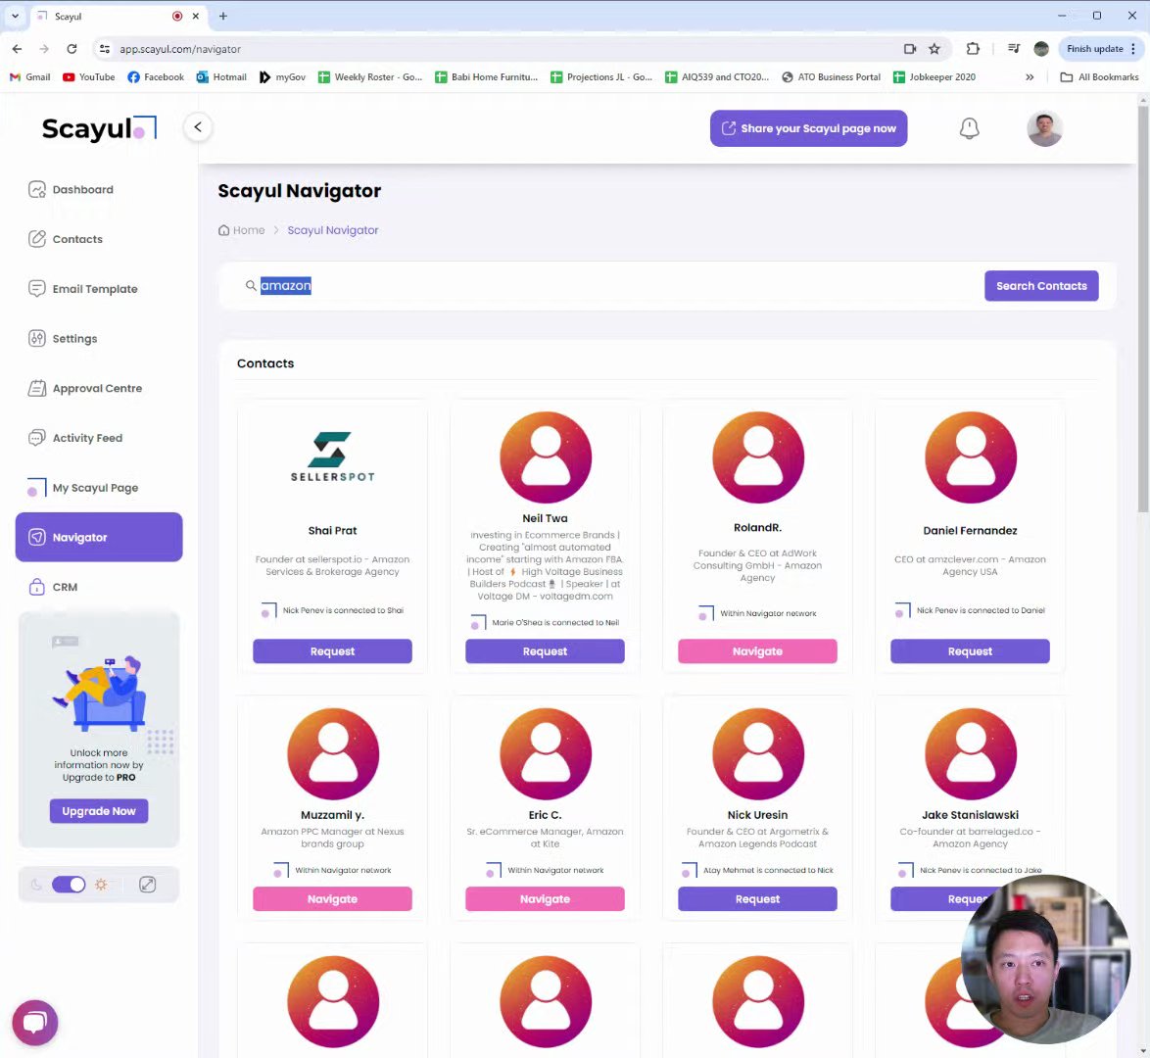Open the browser extensions puzzle icon
The width and height of the screenshot is (1150, 1058).
(973, 48)
